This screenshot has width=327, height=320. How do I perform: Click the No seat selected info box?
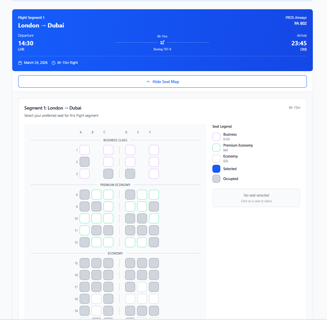point(256,198)
